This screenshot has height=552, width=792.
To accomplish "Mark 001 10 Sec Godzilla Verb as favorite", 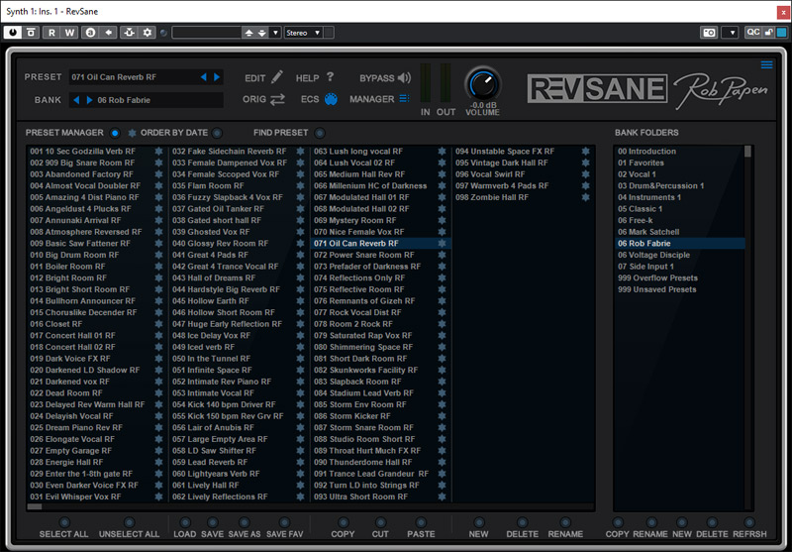I will click(158, 152).
